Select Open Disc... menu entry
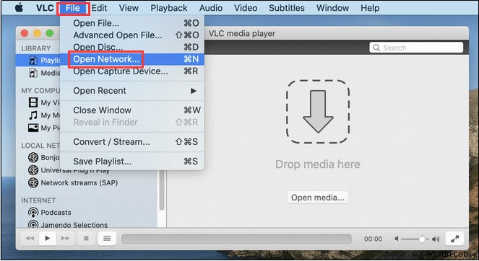 click(x=132, y=47)
